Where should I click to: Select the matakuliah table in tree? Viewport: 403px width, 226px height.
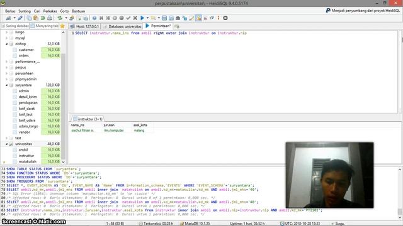click(28, 161)
